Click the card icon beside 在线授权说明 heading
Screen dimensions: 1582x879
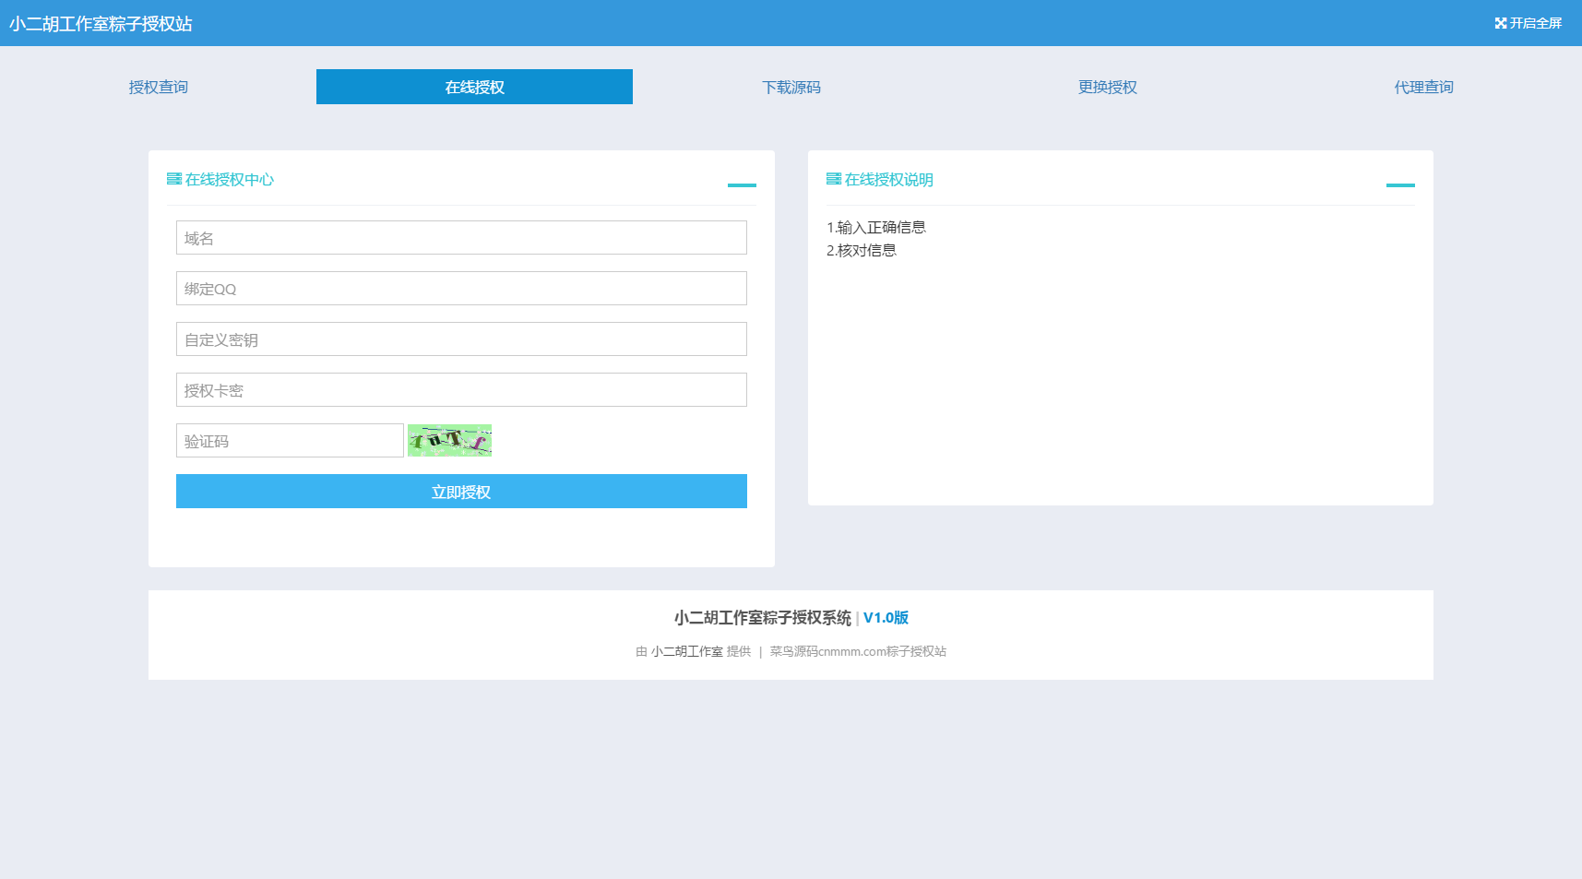[833, 179]
